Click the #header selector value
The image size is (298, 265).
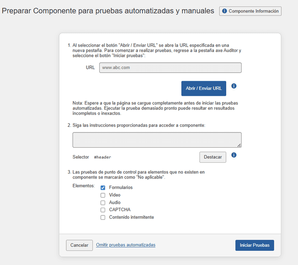pos(103,157)
